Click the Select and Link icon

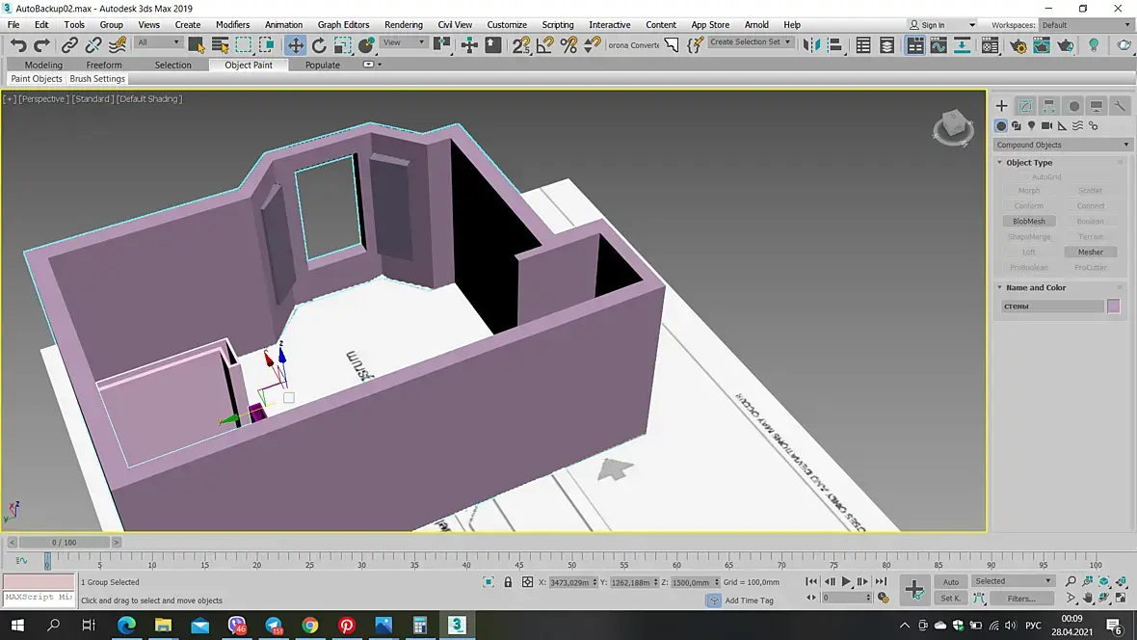tap(69, 45)
